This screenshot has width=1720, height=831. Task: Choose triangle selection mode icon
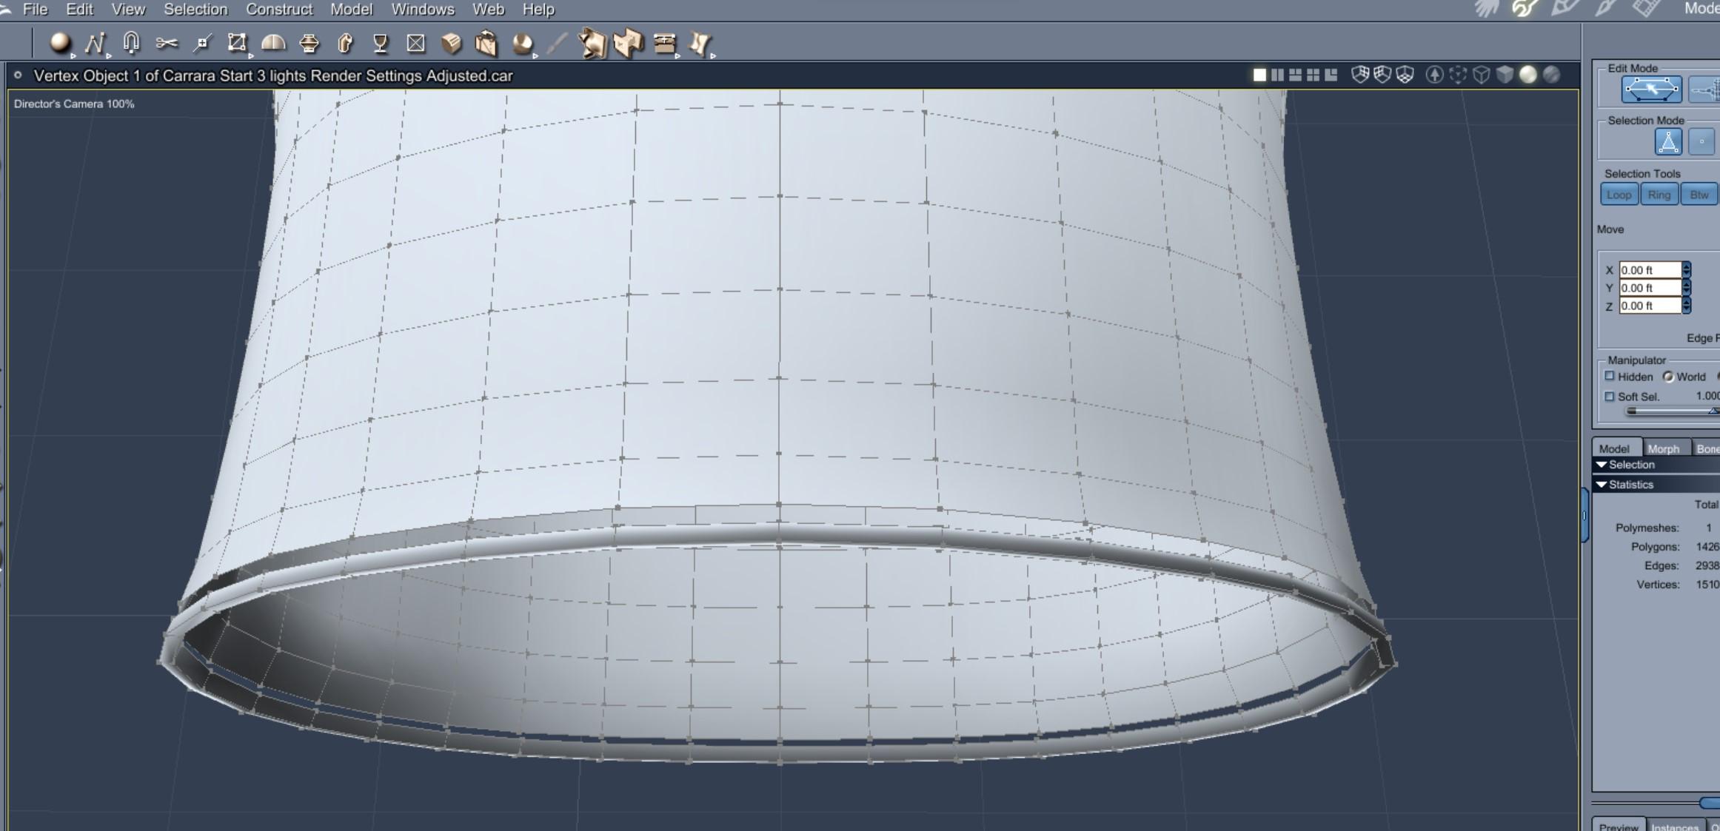(1667, 141)
